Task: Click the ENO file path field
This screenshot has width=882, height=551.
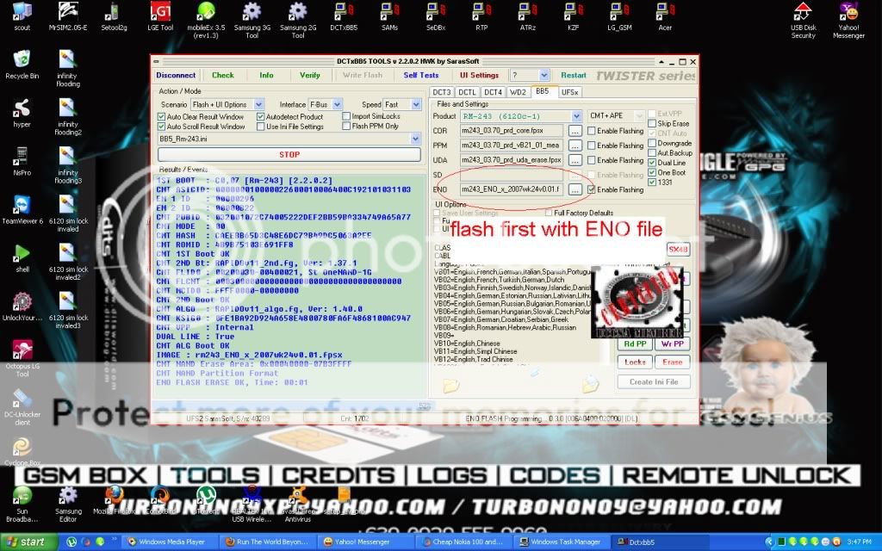Action: [510, 189]
